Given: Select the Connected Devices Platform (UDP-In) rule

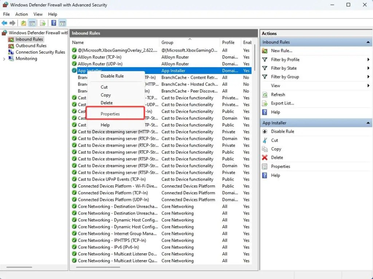Looking at the screenshot, I should tap(161, 200).
